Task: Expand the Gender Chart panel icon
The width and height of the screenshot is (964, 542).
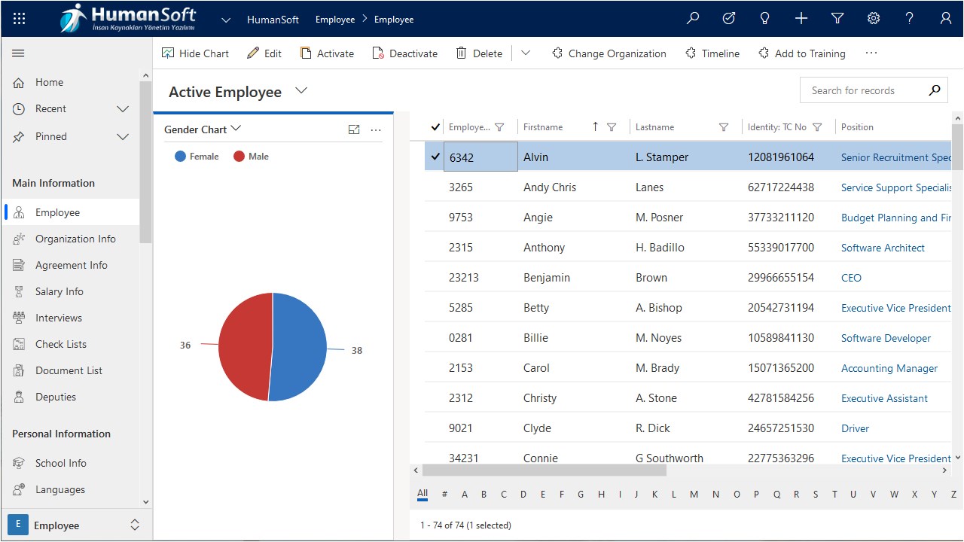Action: coord(354,129)
